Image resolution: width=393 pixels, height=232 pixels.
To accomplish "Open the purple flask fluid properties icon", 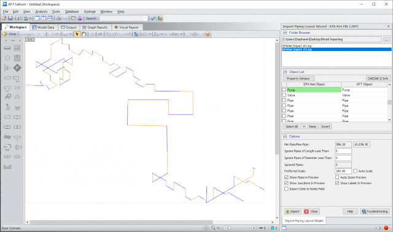I will [x=80, y=18].
